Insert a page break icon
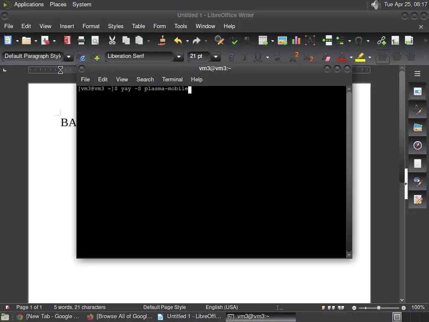 coord(327,41)
